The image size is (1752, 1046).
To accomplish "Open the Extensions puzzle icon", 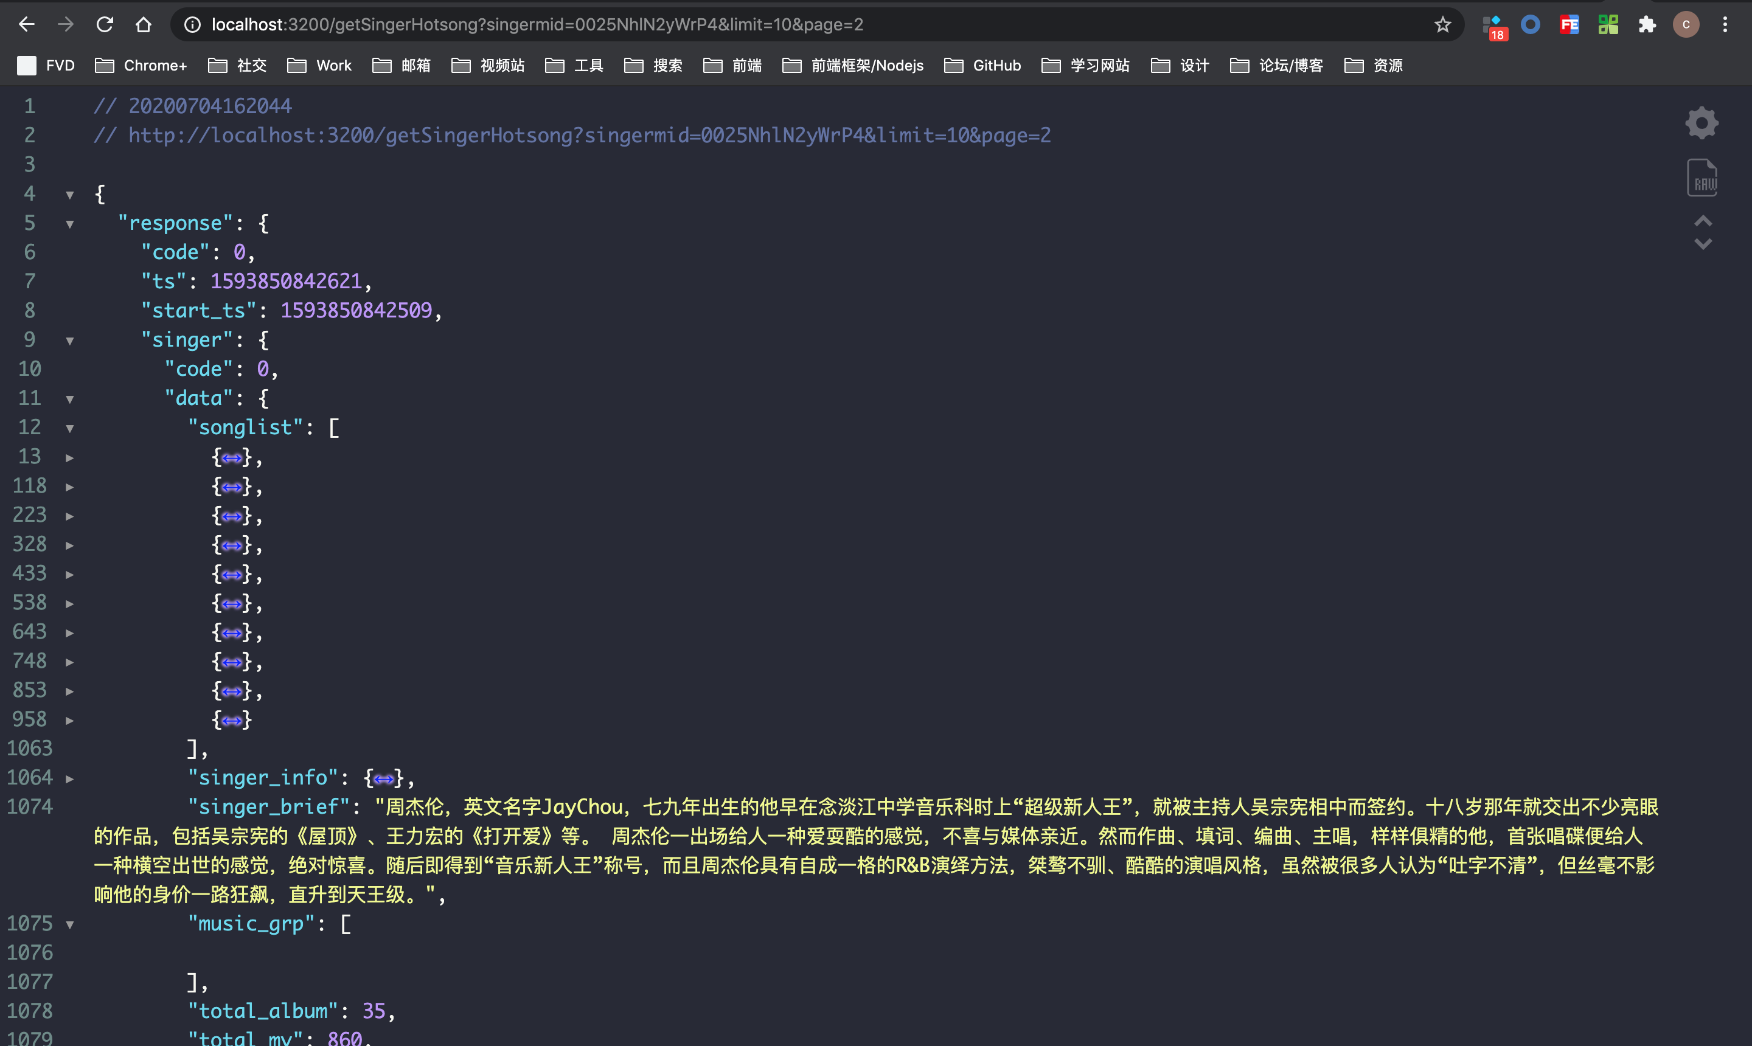I will [x=1646, y=25].
